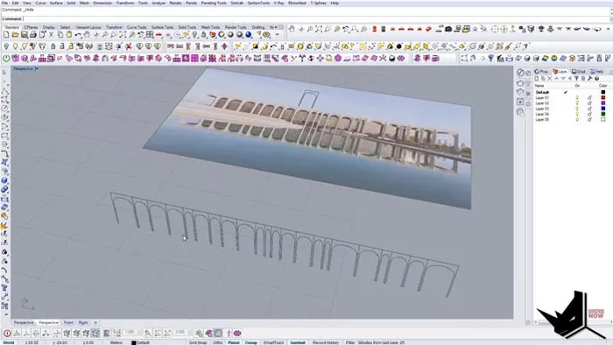Viewport: 613px width, 345px height.
Task: Add a viewport tab with plus button
Action: (x=95, y=323)
